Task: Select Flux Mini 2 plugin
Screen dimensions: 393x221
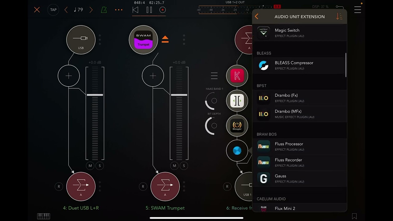Action: point(300,208)
